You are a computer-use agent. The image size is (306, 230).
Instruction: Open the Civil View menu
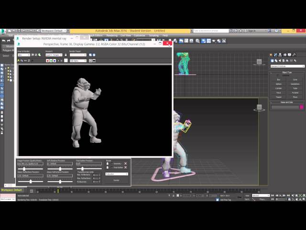click(x=126, y=35)
